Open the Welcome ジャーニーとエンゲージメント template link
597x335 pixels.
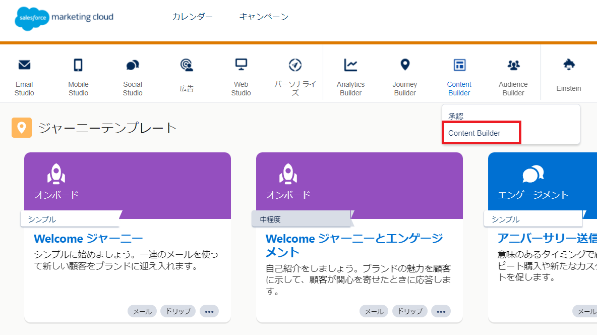(354, 245)
